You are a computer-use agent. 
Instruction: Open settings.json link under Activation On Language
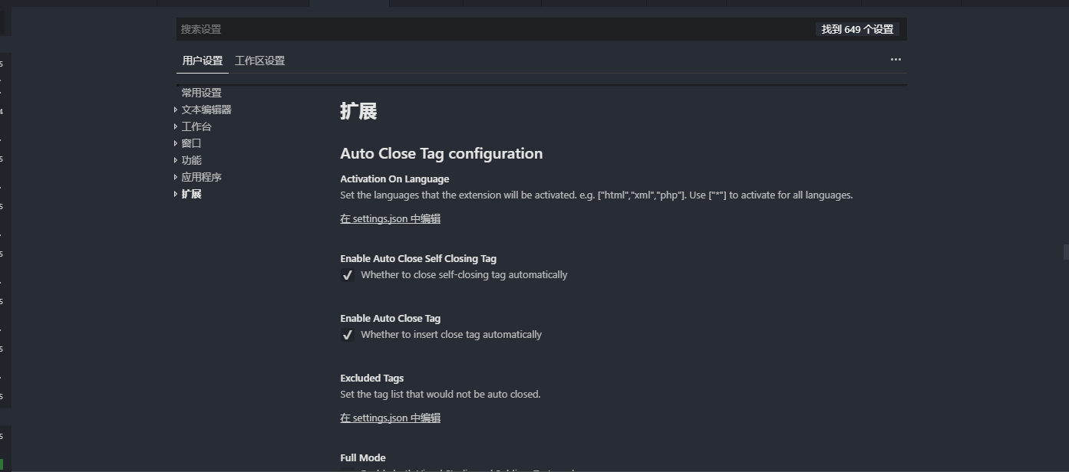click(x=390, y=218)
